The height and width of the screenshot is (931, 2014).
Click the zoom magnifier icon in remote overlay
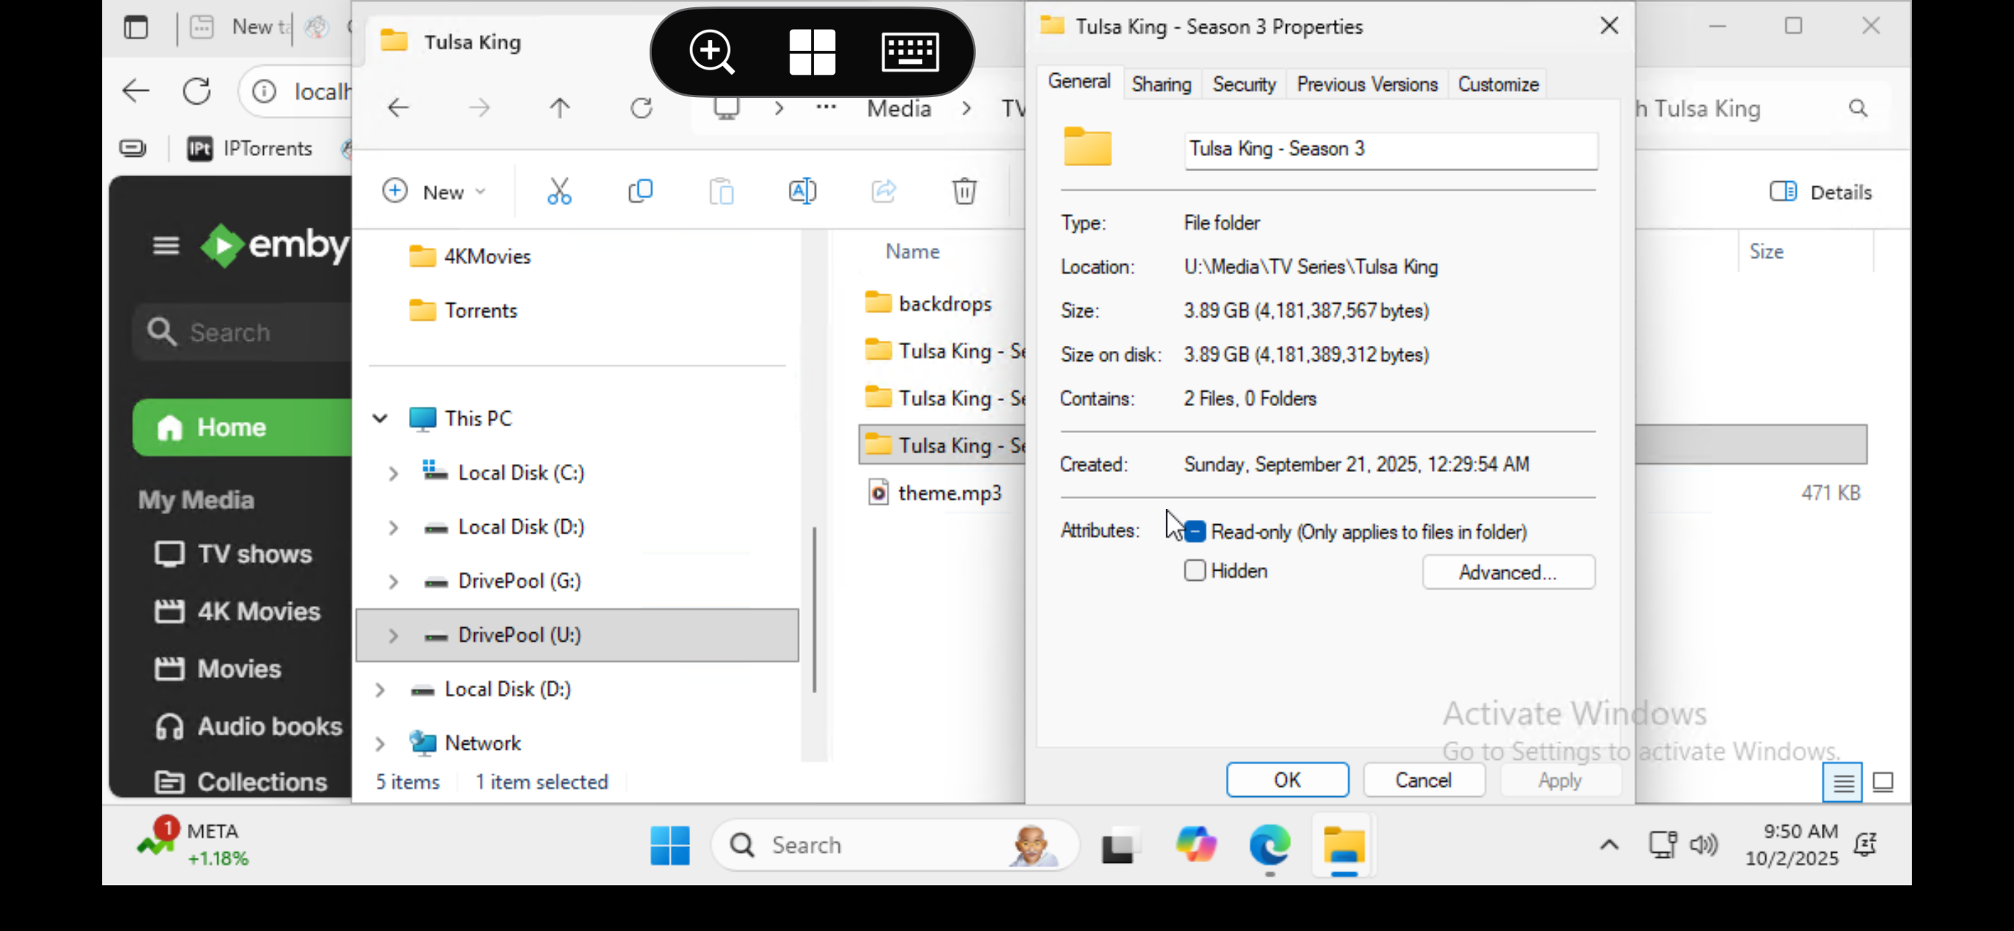[711, 52]
